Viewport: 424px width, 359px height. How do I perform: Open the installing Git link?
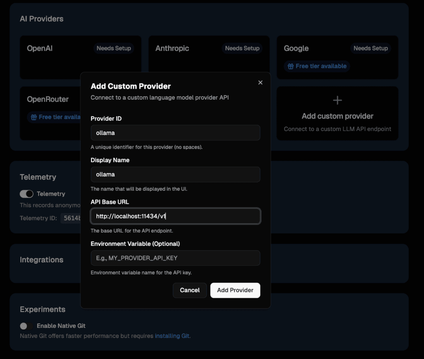point(172,336)
